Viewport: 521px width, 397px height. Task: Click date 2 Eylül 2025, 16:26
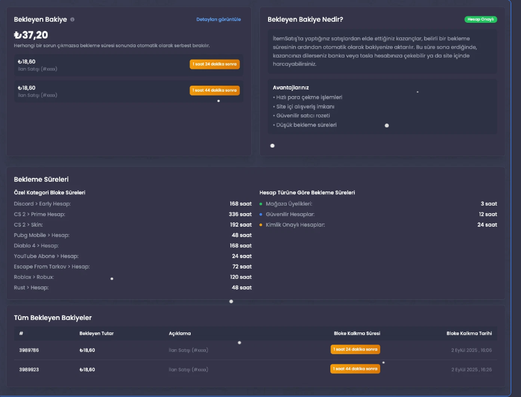pyautogui.click(x=471, y=369)
